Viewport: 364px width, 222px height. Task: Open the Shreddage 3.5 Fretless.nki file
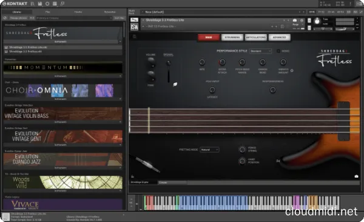62,52
